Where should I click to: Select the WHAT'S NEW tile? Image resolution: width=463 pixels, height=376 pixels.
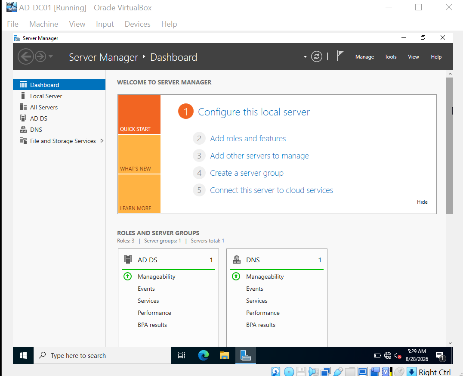tap(139, 154)
